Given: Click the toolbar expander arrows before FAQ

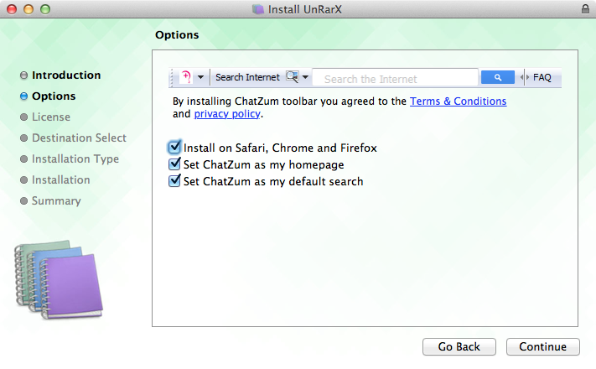Looking at the screenshot, I should coord(526,77).
